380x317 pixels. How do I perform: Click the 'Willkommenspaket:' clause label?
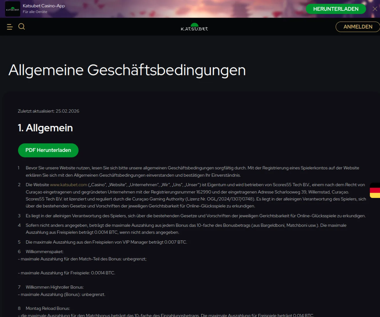click(x=45, y=252)
